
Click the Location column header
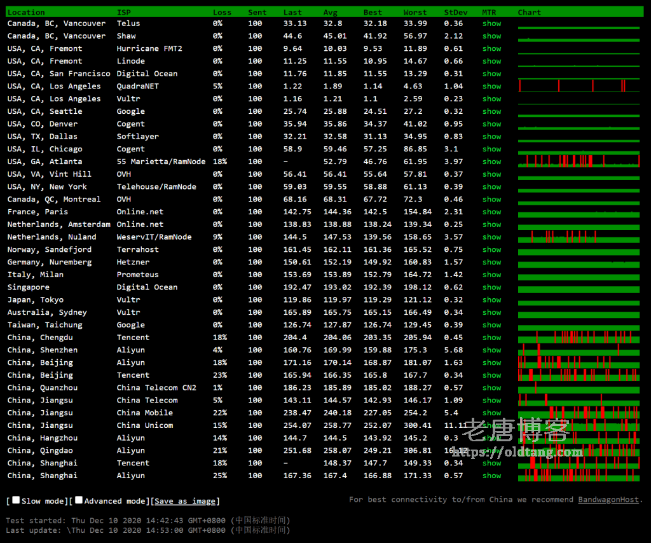[26, 12]
